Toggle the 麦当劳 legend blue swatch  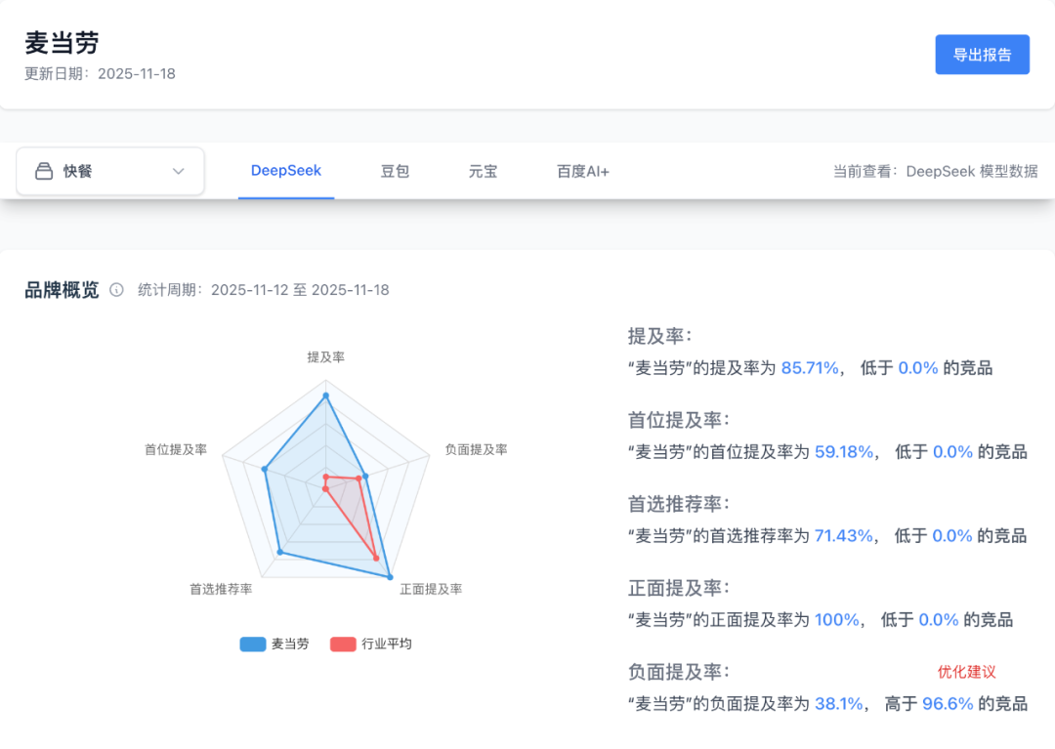point(253,645)
